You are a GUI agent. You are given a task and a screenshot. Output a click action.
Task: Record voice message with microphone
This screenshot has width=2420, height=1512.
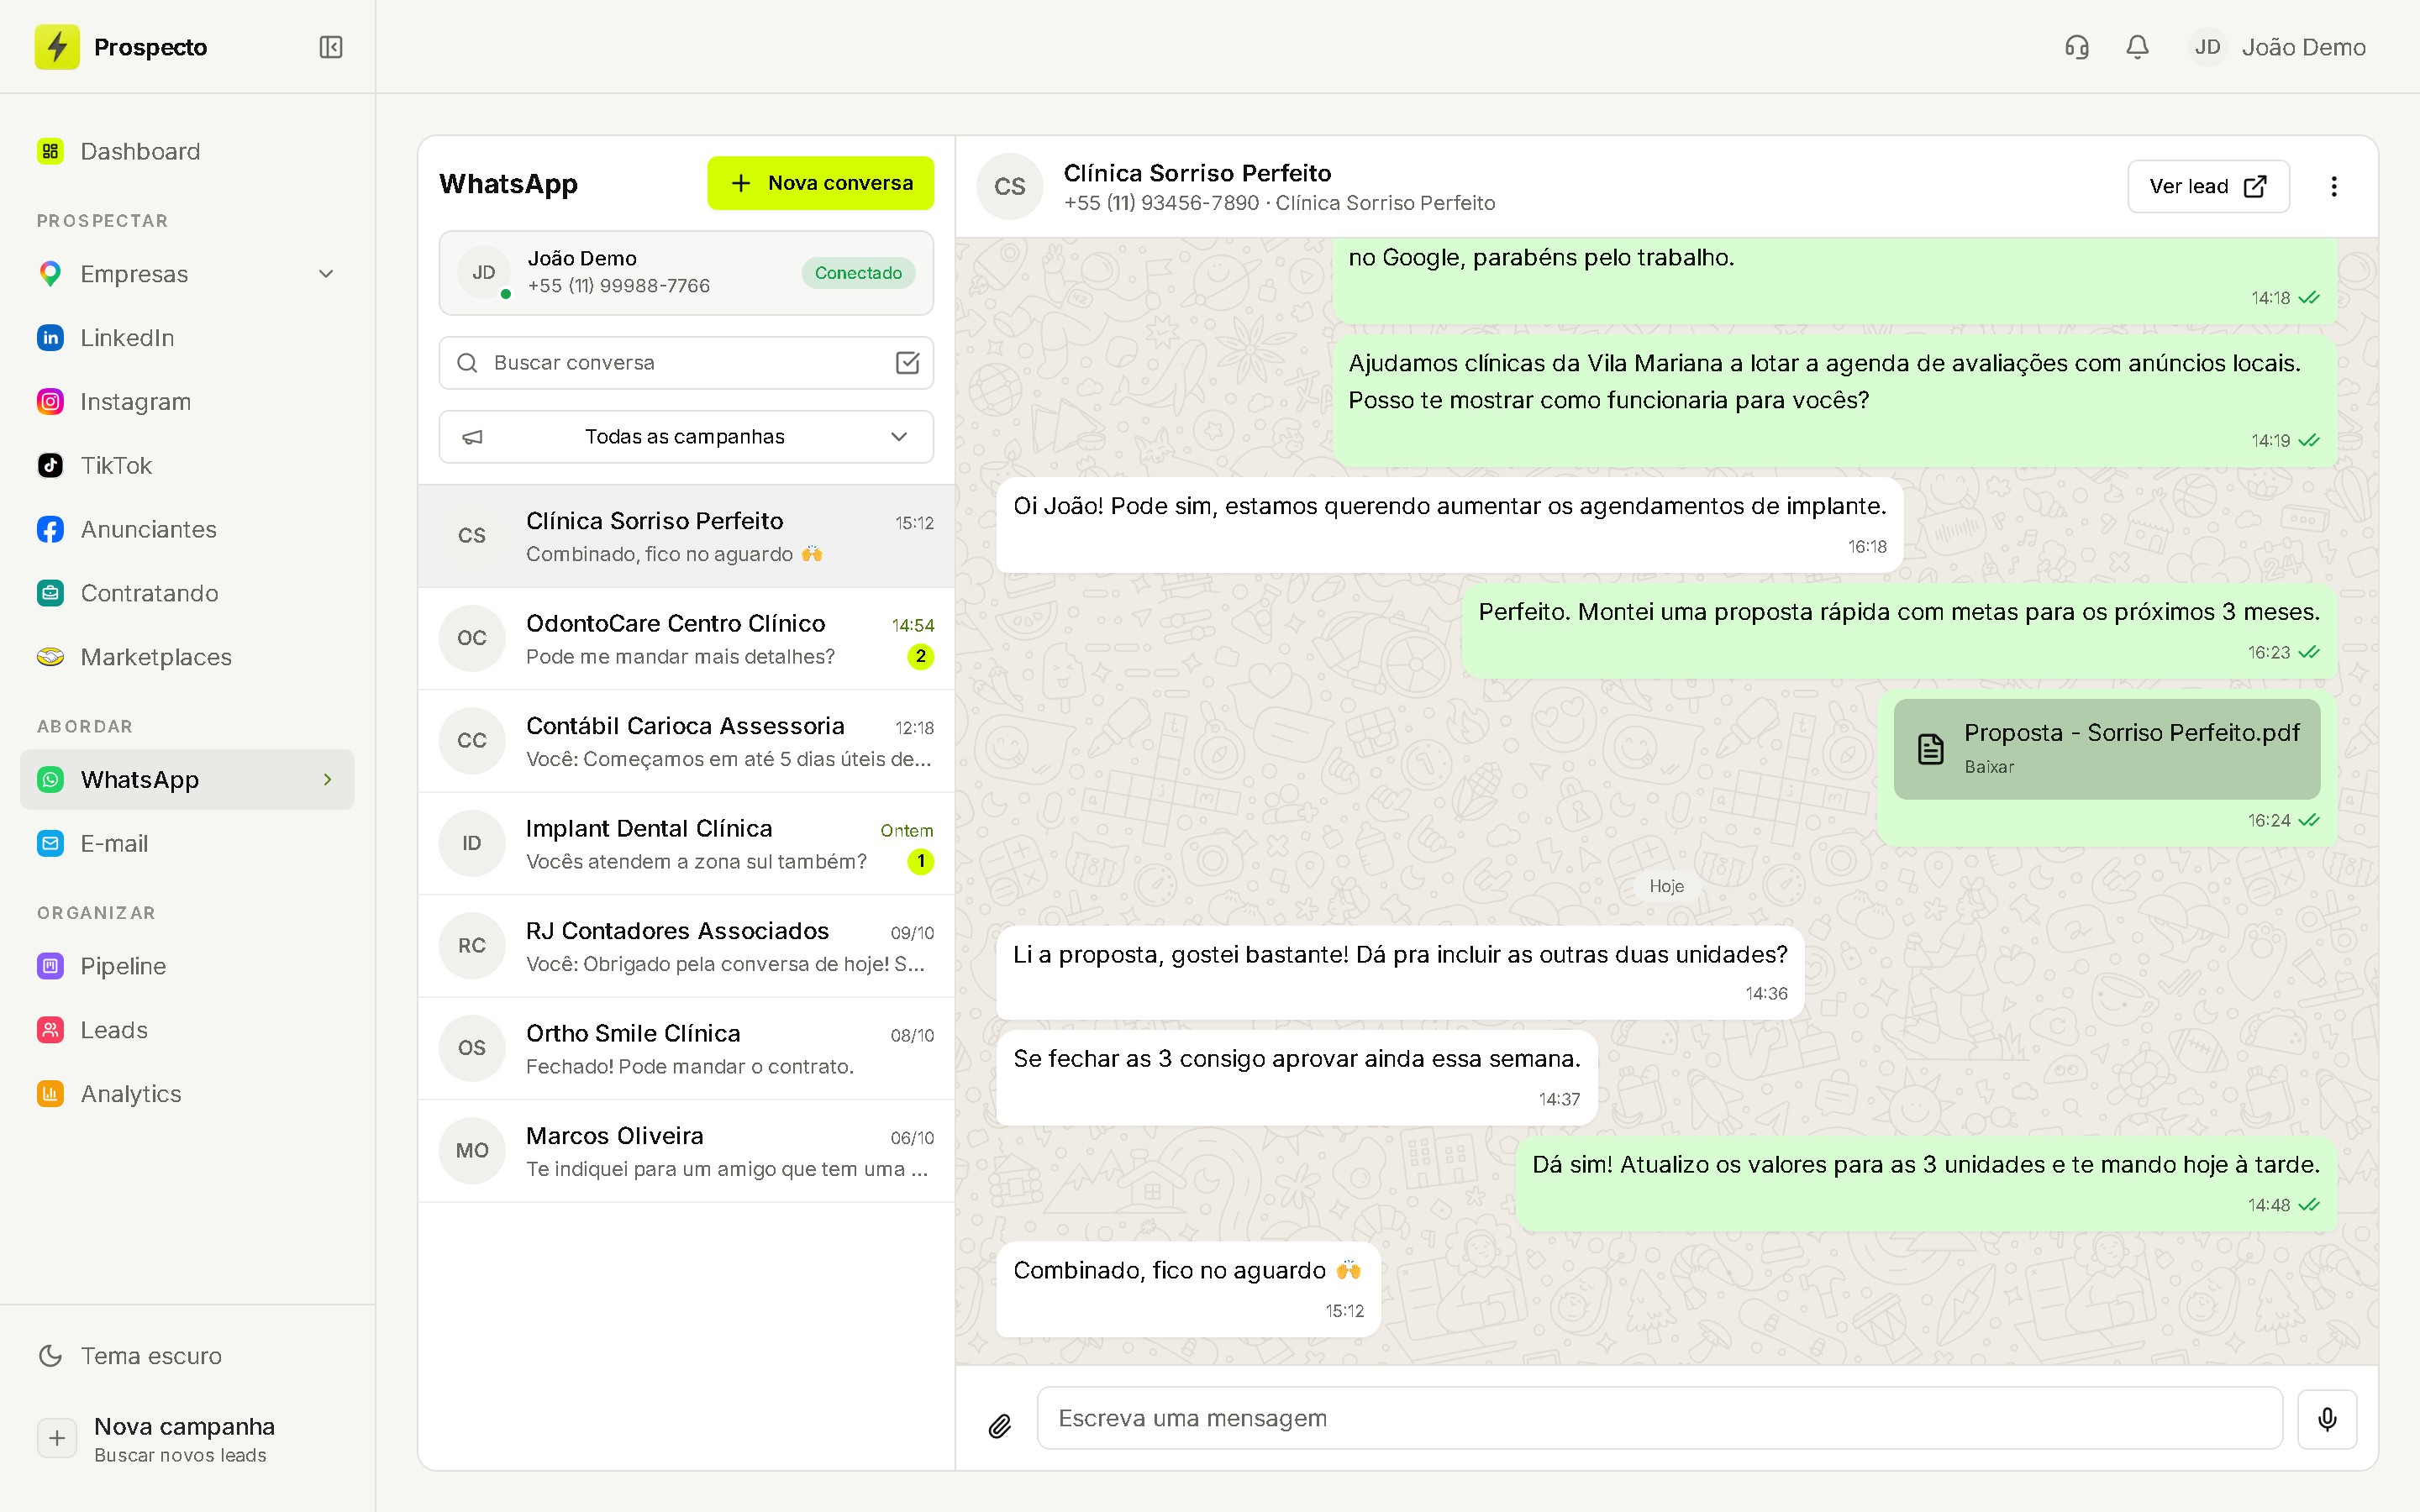[x=2327, y=1418]
